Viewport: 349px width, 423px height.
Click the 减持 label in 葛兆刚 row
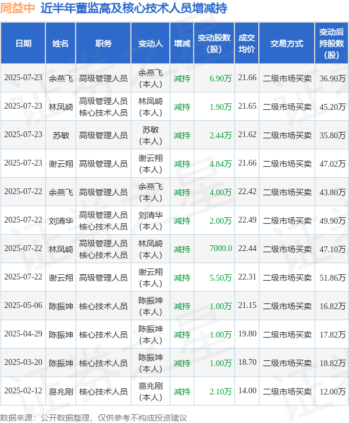[x=182, y=392]
